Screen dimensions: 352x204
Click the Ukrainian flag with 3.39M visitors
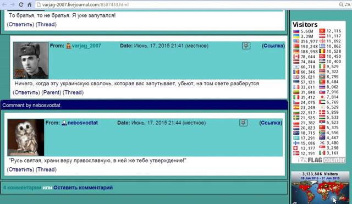[x=296, y=36]
